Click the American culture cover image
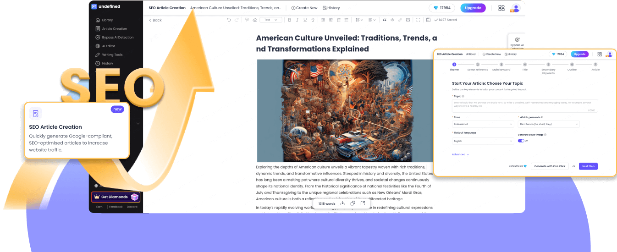The width and height of the screenshot is (617, 252). [345, 110]
